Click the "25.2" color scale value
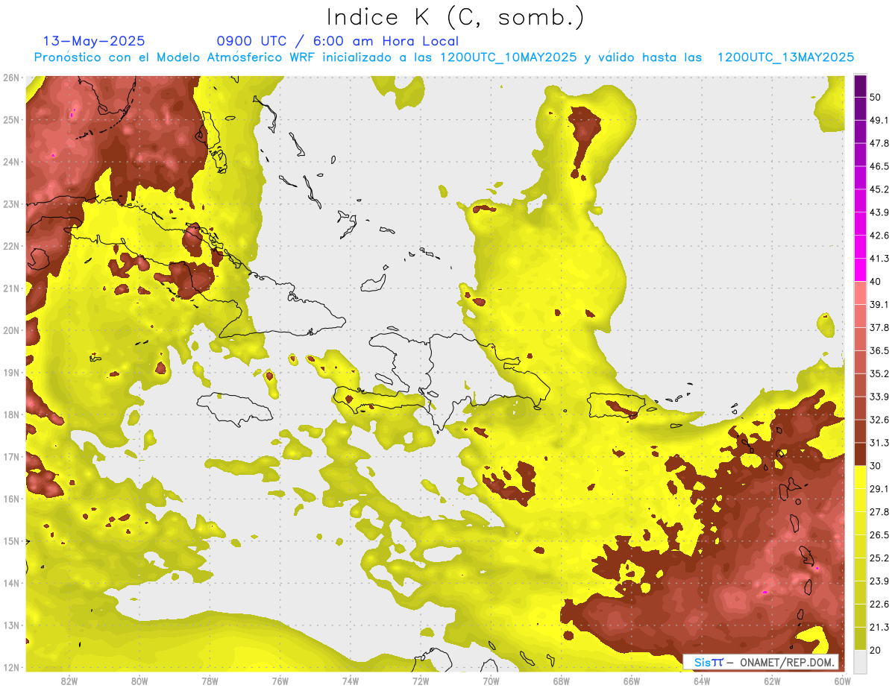 tap(879, 558)
